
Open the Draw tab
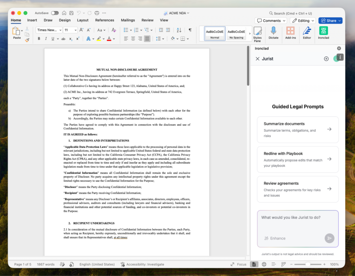(x=48, y=20)
